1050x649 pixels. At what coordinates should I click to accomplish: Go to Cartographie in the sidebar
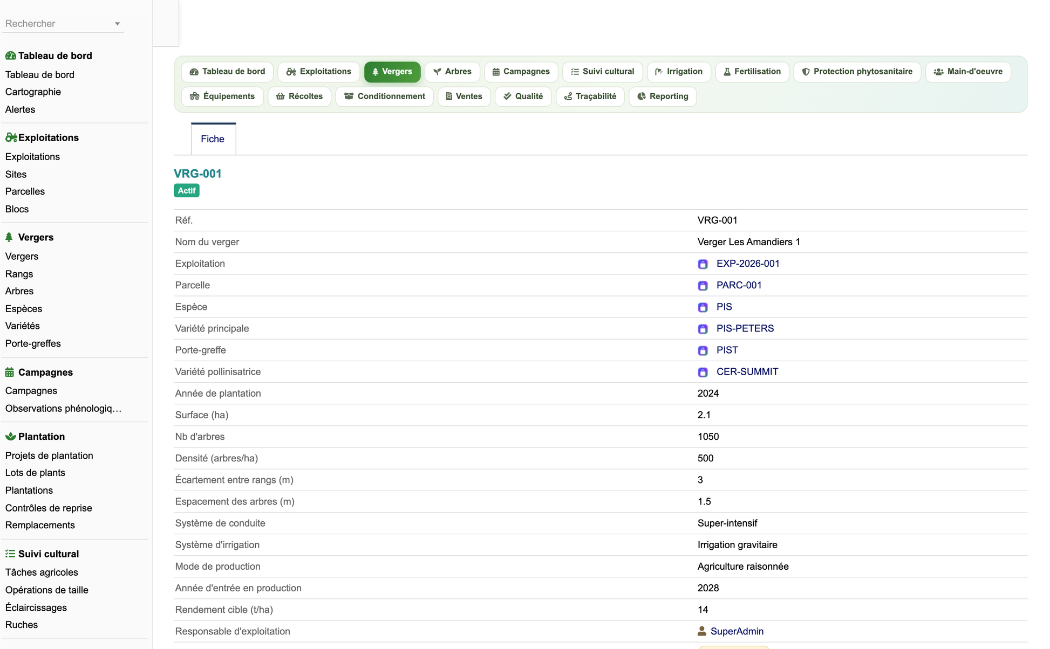coord(33,92)
